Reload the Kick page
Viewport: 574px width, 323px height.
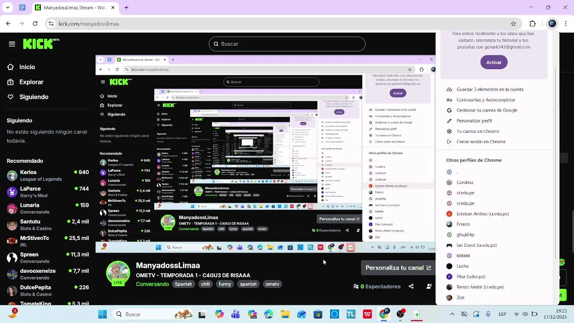click(35, 24)
